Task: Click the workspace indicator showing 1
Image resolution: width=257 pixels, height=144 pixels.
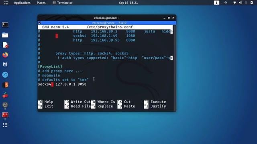Action: click(216, 3)
